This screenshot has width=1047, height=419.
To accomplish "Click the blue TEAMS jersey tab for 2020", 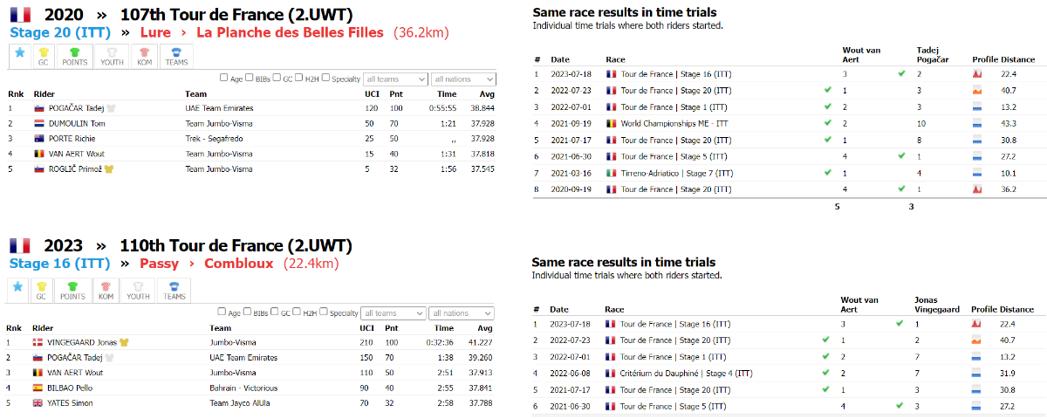I will (x=175, y=56).
